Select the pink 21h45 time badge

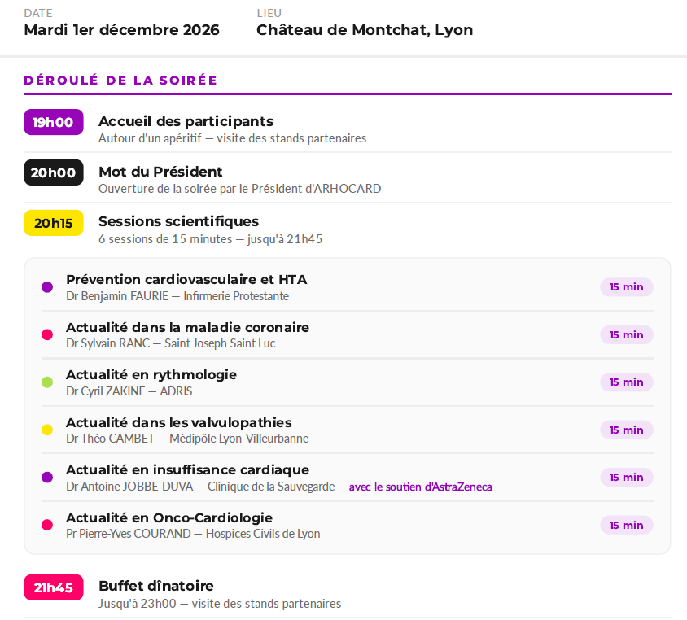(54, 587)
